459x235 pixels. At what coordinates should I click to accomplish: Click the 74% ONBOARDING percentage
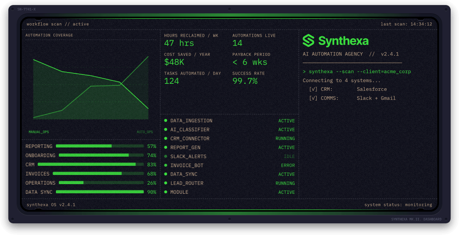[x=151, y=155]
